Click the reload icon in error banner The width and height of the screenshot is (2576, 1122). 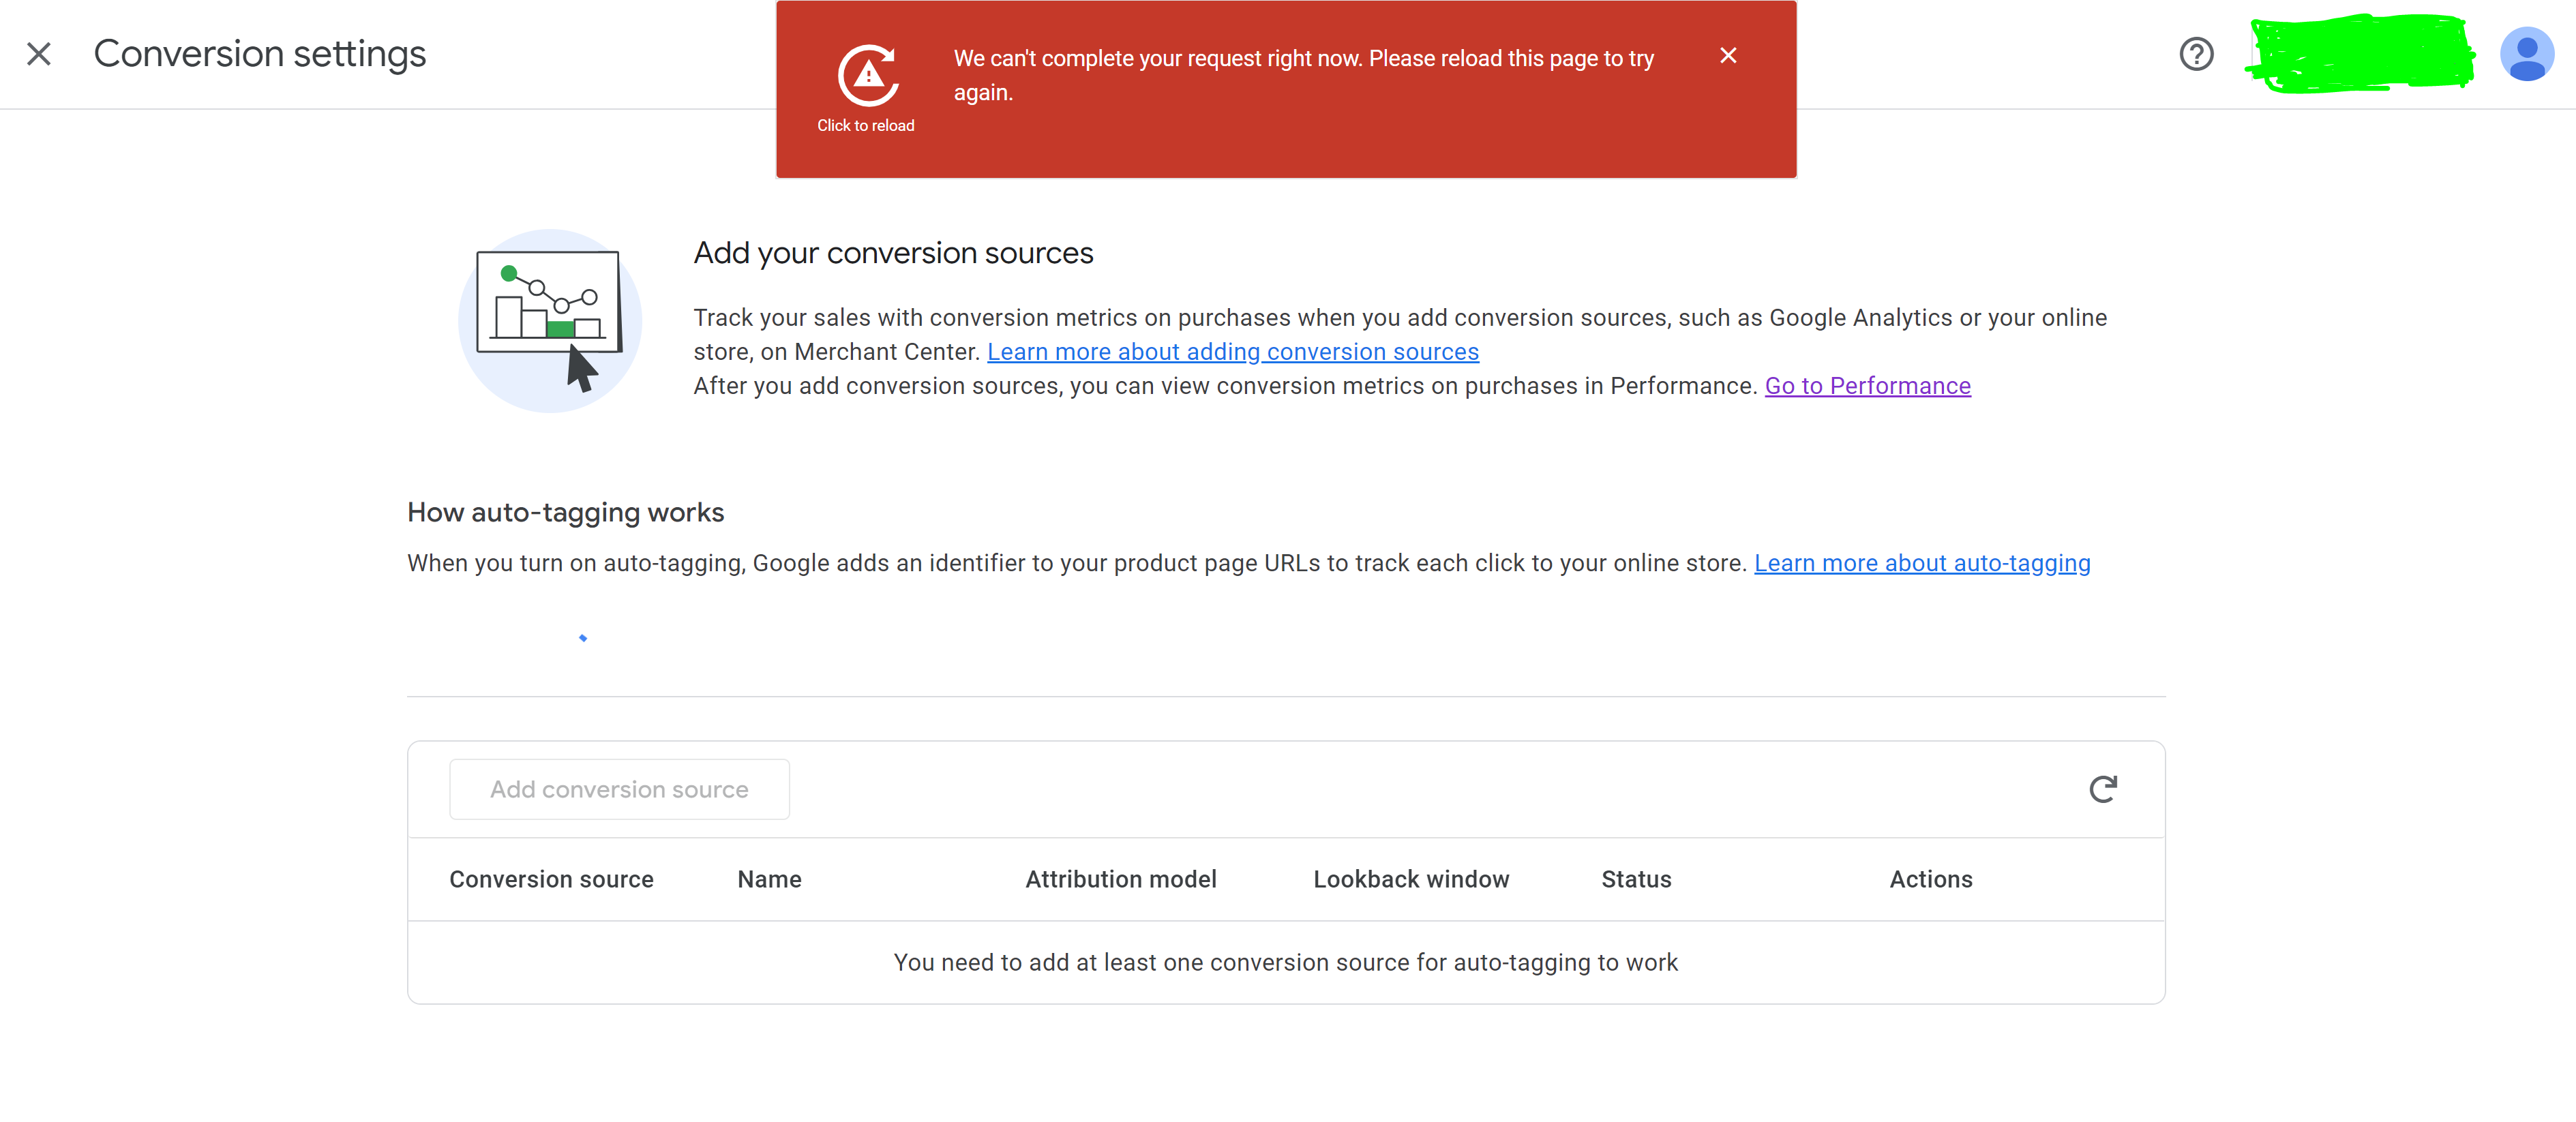coord(867,75)
